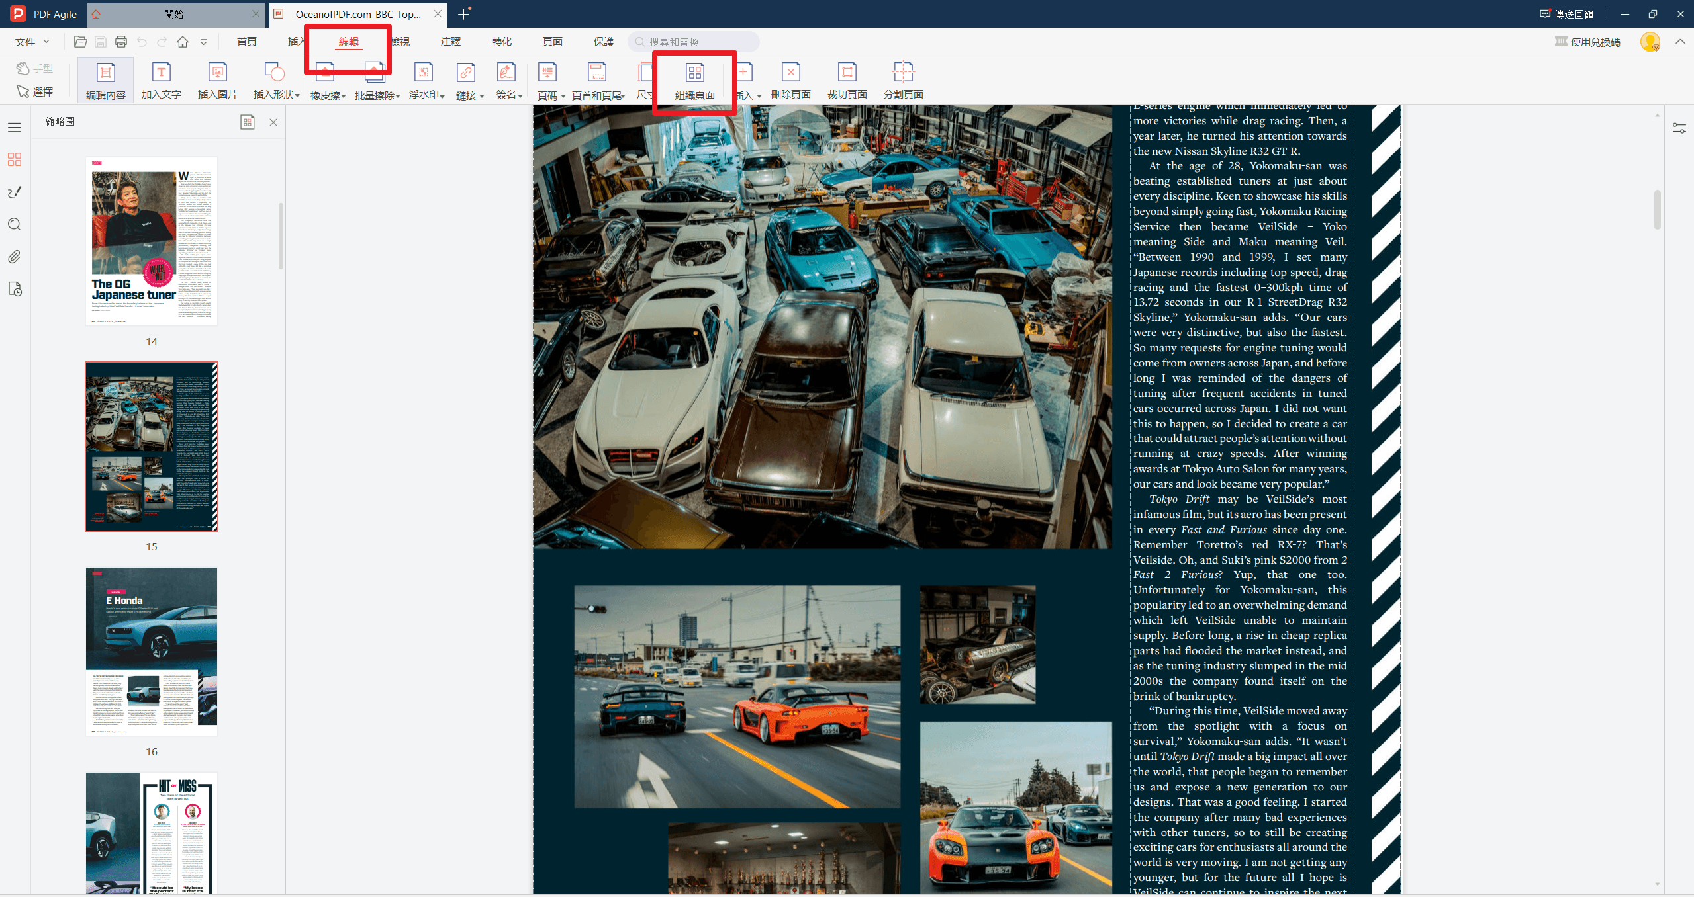1694x897 pixels.
Task: Click the 分割頁面 split page tool
Action: click(x=904, y=80)
